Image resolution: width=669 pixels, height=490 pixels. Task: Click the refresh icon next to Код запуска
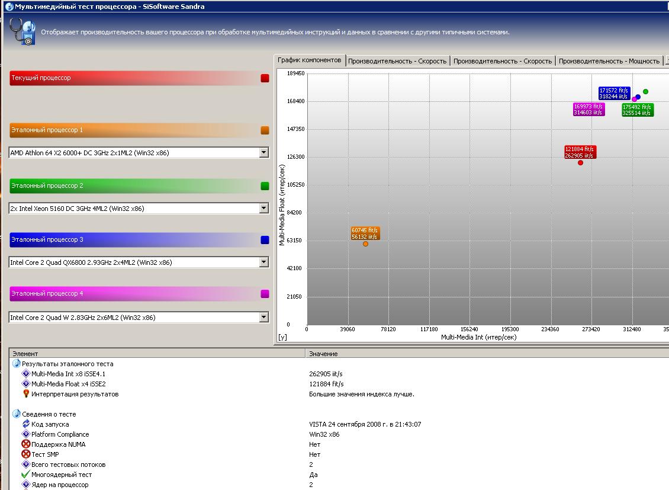pyautogui.click(x=25, y=424)
